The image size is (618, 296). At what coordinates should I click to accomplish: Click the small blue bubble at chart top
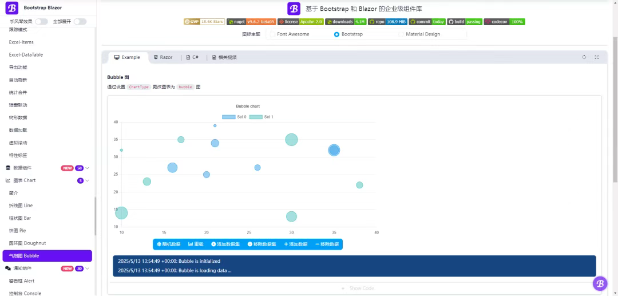click(x=215, y=126)
